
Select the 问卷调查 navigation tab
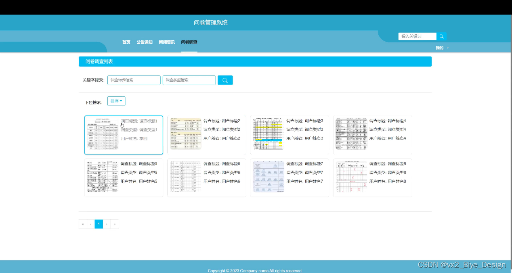[189, 42]
